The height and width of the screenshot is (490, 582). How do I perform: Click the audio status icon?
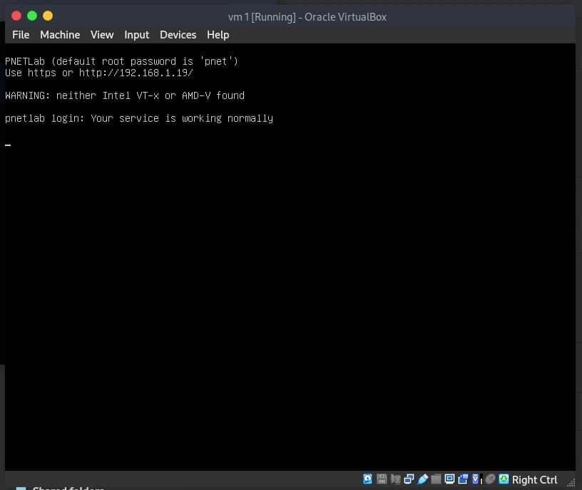point(395,479)
